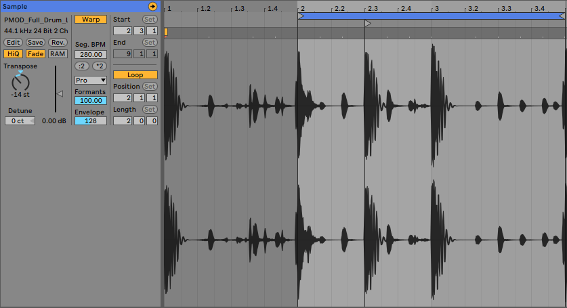The height and width of the screenshot is (308, 567).
Task: Toggle the Fade switch
Action: coord(35,54)
